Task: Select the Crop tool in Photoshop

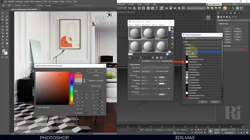Action: coord(3,20)
